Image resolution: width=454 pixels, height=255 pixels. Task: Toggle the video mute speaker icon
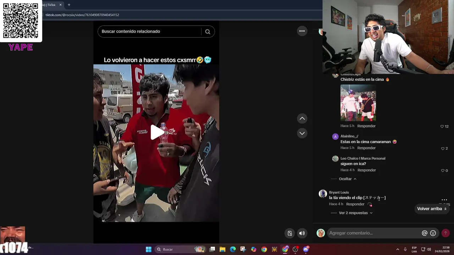pyautogui.click(x=302, y=233)
